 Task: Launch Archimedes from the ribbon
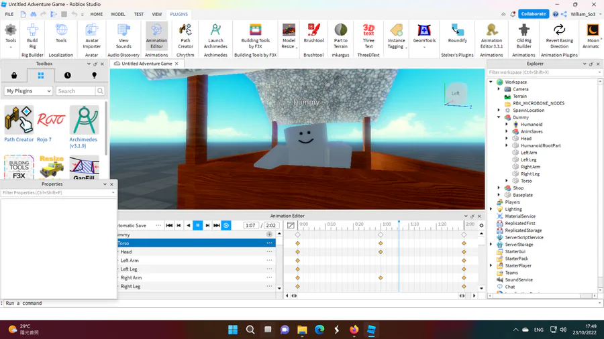tap(215, 36)
